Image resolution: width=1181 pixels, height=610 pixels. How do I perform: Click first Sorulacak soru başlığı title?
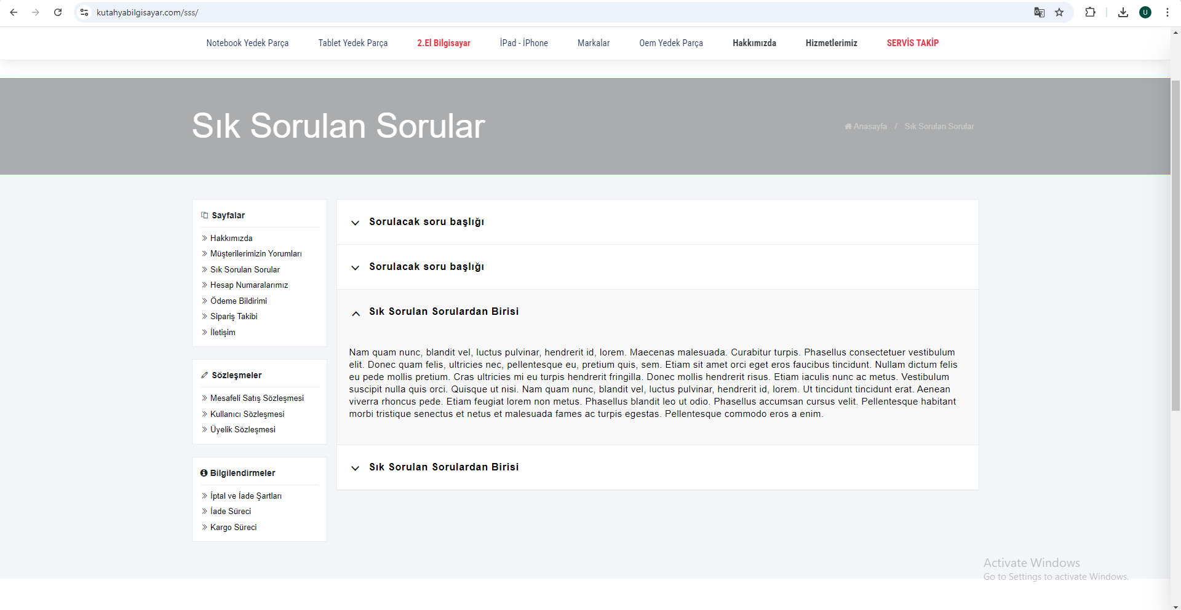(x=426, y=221)
